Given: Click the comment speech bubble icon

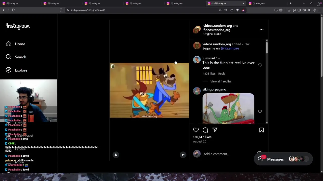Looking at the screenshot, I should (205, 130).
